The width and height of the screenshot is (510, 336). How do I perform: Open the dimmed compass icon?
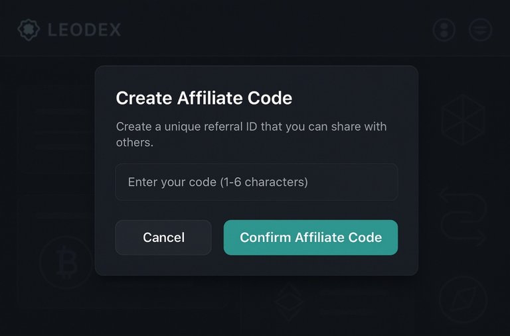[x=463, y=300]
